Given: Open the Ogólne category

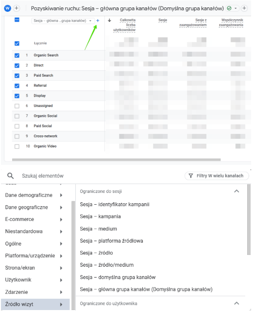Looking at the screenshot, I should pos(35,244).
